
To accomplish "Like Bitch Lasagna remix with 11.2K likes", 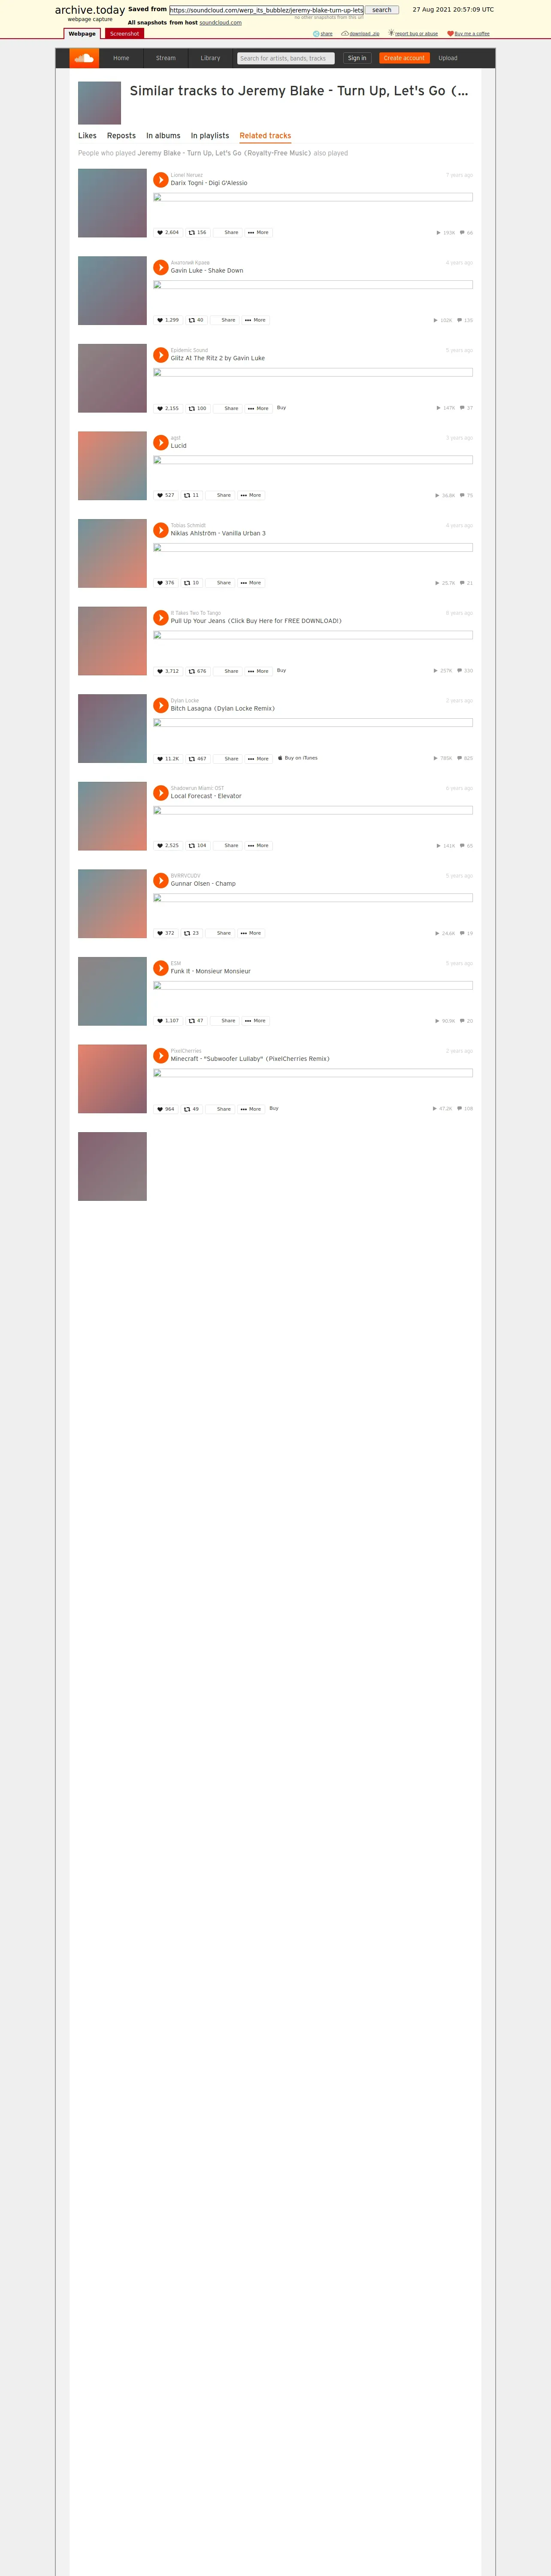I will [168, 758].
